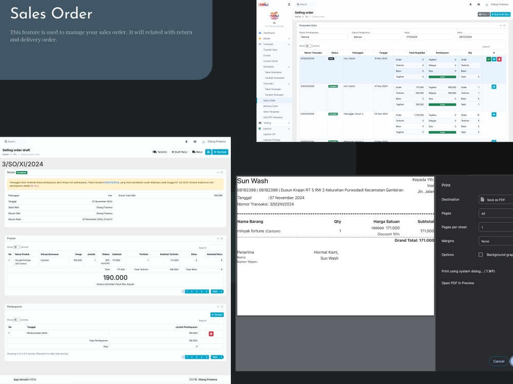
Task: Collapse the Master card minus icon
Action: 218,173
